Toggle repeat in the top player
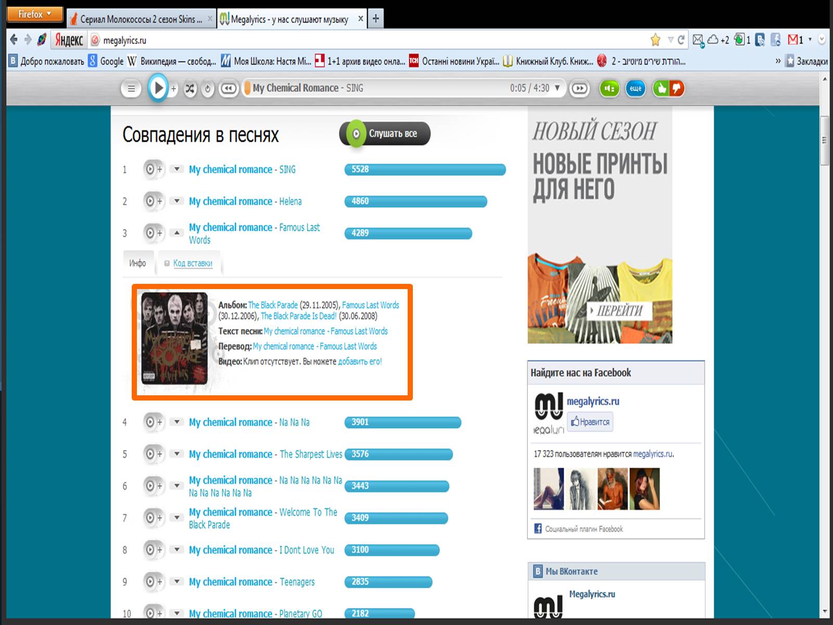The height and width of the screenshot is (625, 833). [x=207, y=89]
